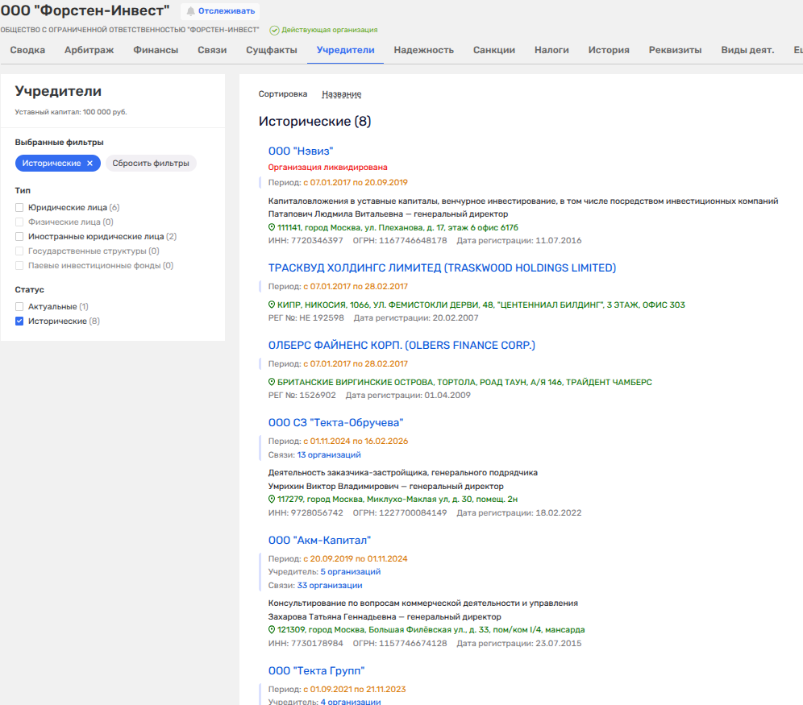Open TRASKWOOD HOLDINGS LIMITED company page
Viewport: 803px width, 705px height.
click(x=442, y=267)
